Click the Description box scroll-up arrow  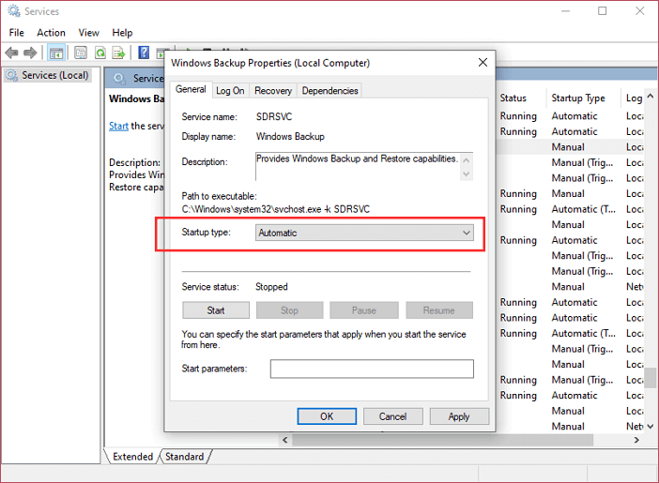(x=467, y=159)
